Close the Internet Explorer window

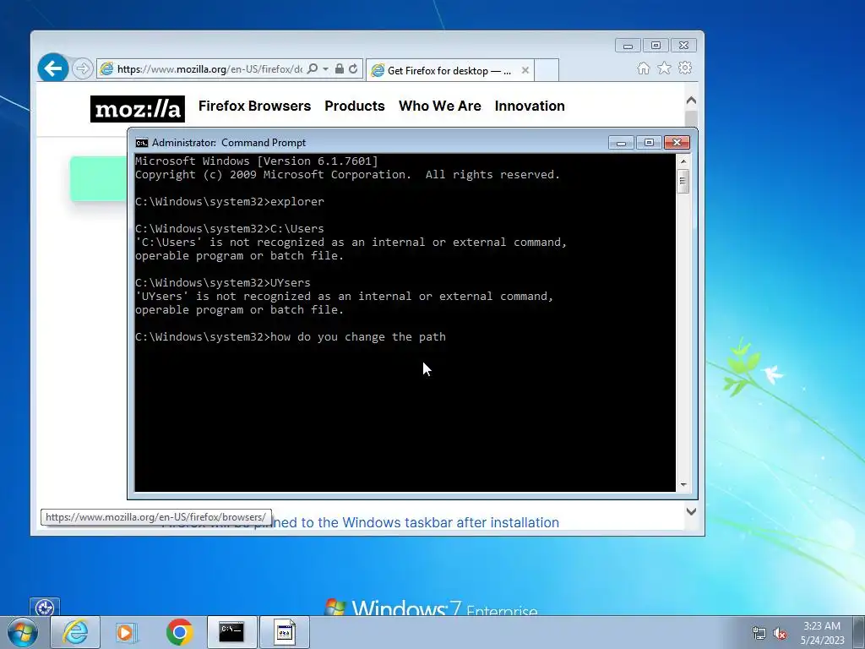point(683,46)
